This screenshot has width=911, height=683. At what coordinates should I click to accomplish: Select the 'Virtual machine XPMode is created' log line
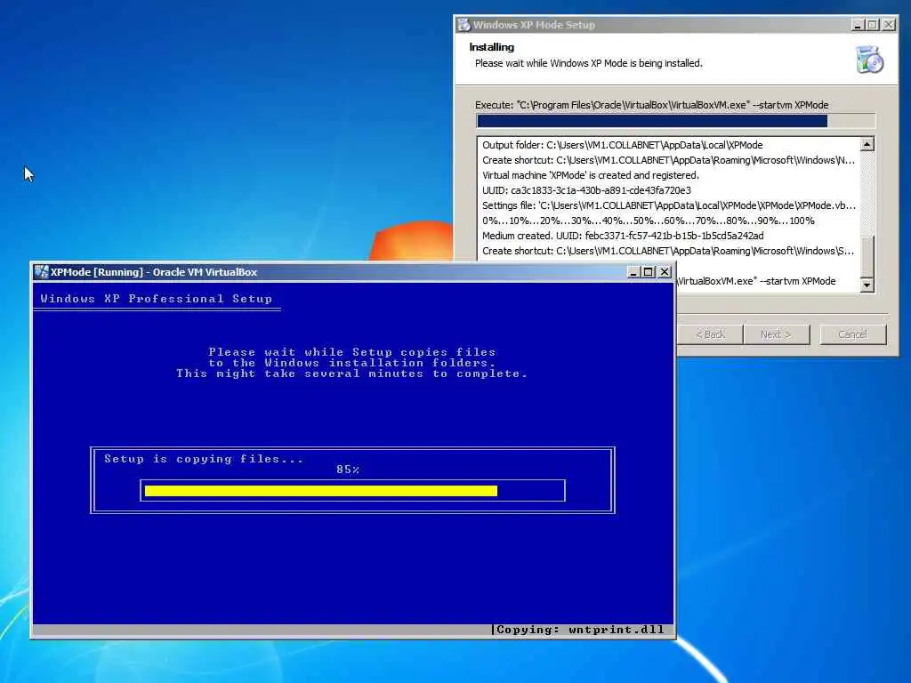591,175
